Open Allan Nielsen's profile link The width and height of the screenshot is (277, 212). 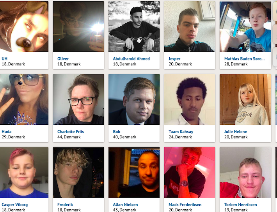pyautogui.click(x=125, y=205)
